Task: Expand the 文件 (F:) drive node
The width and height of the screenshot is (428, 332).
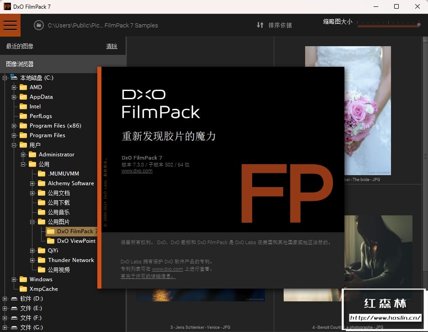Action: click(5, 318)
